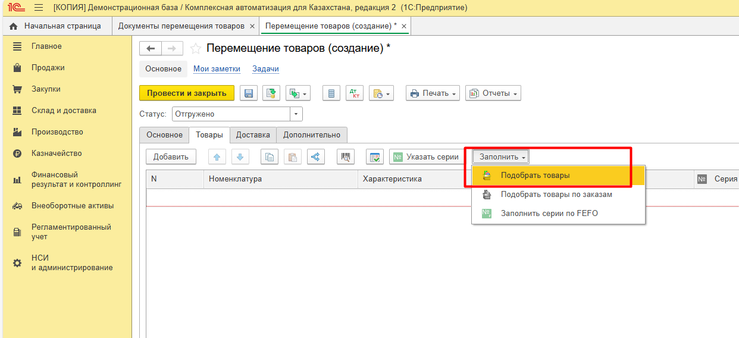Click the save document diskette icon
The image size is (739, 338).
tap(249, 93)
